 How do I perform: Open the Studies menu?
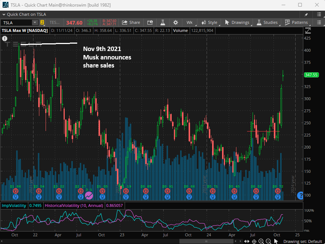click(267, 22)
